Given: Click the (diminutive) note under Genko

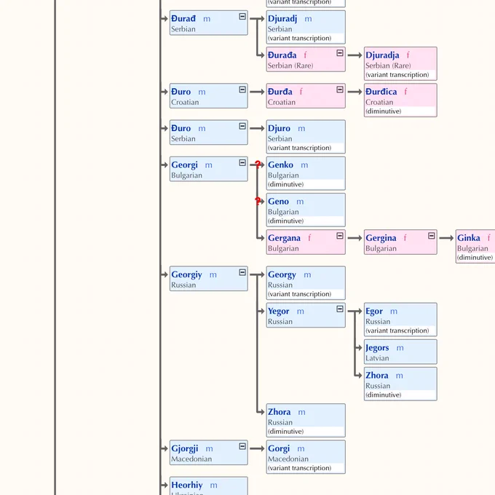Looking at the screenshot, I should [285, 184].
